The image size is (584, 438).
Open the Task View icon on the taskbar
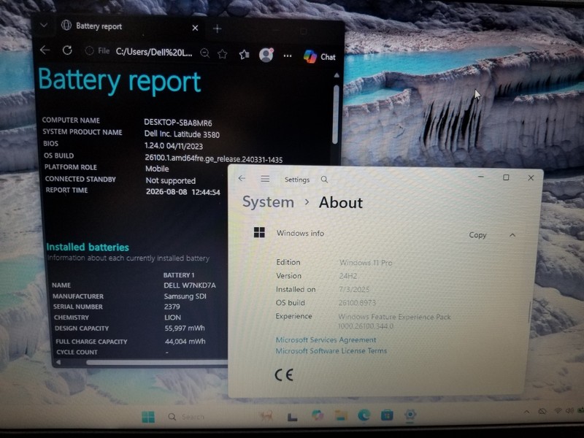pyautogui.click(x=293, y=417)
